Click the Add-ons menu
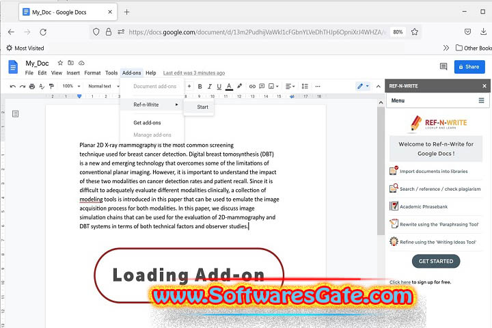Screen dimensions: 492x328 click(131, 73)
